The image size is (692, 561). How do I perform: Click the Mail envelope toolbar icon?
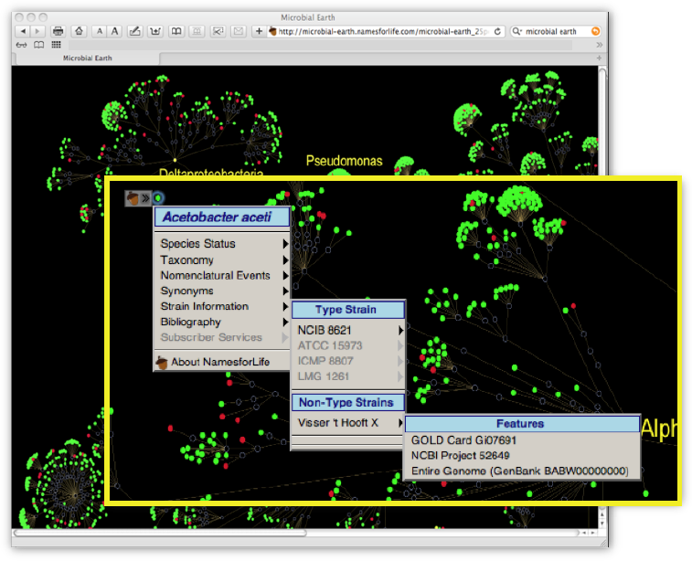point(238,31)
